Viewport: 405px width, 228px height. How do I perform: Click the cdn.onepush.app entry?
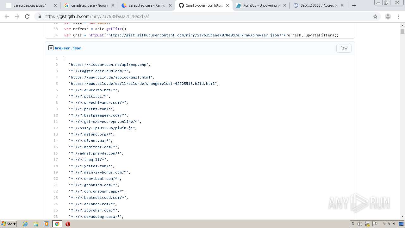[97, 191]
